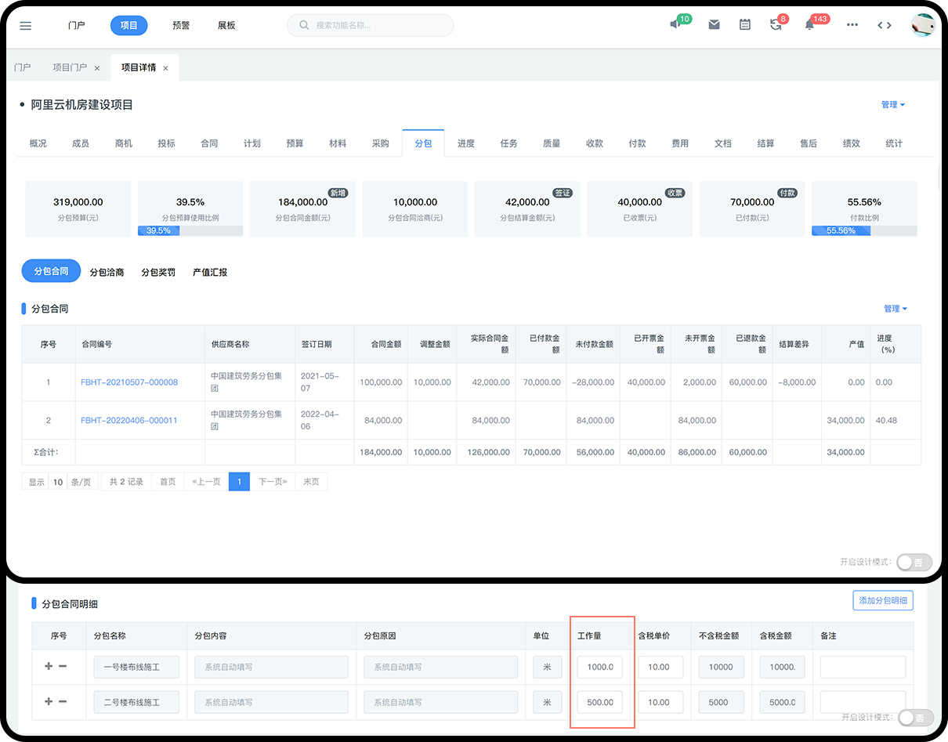Screen dimensions: 948x742
Task: Select the 分包洽商 sub-tab
Action: pos(107,273)
